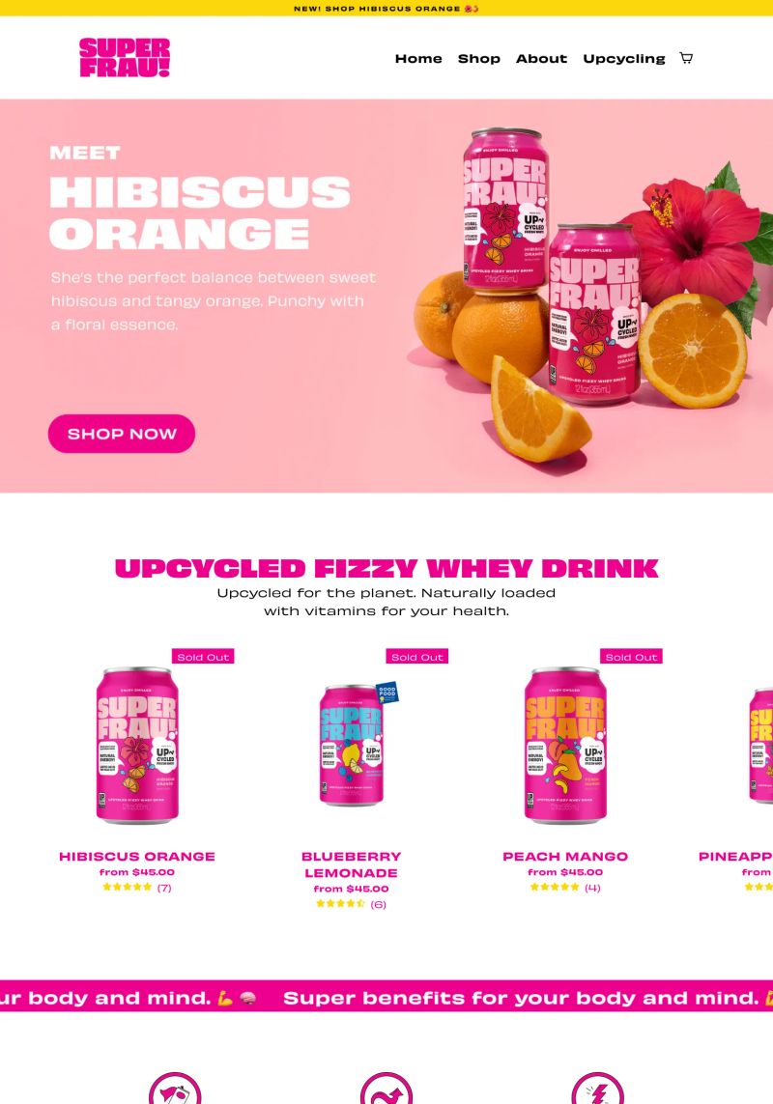Open the Blueberry Lemonade product title
This screenshot has height=1104, width=773.
(351, 864)
